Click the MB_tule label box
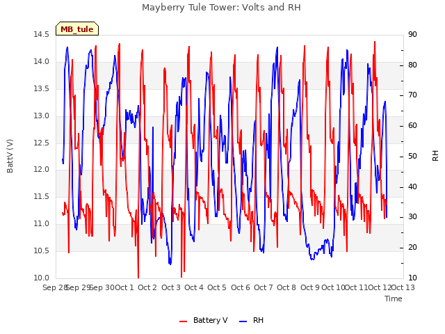445x334 pixels. (77, 29)
